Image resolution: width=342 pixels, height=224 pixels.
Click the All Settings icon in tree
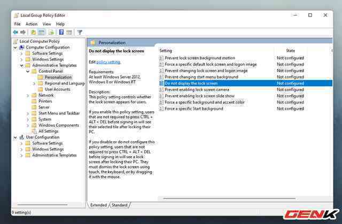click(34, 131)
